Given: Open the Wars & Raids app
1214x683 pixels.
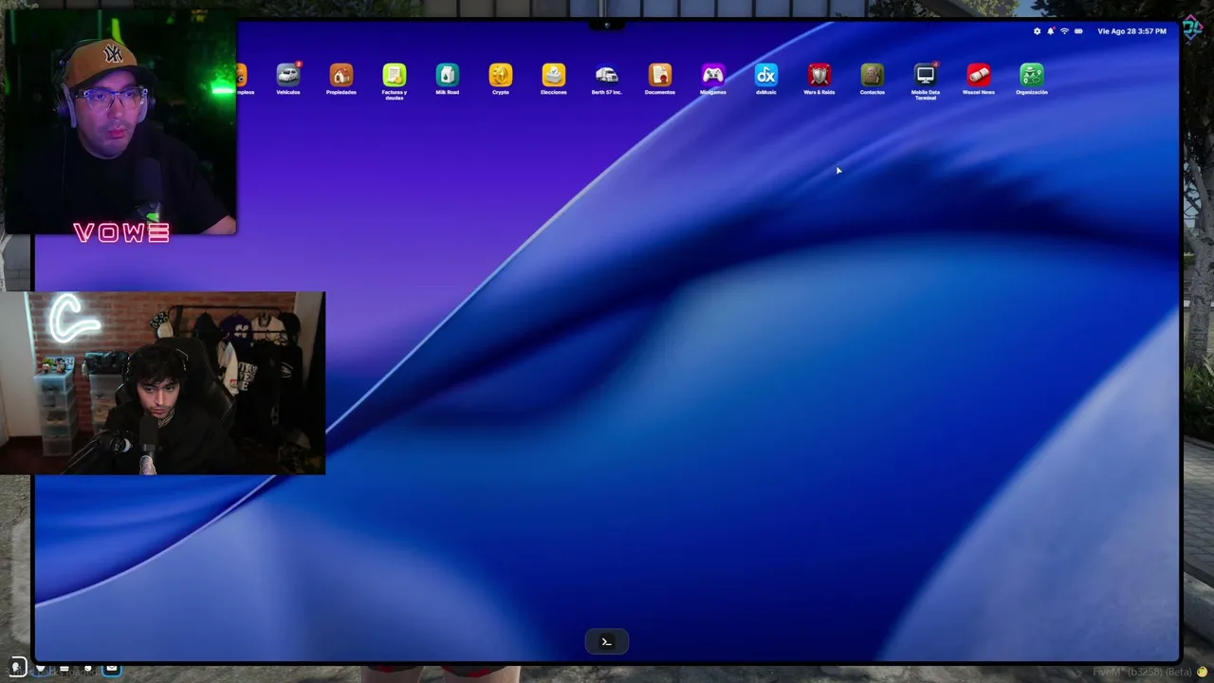Looking at the screenshot, I should (x=819, y=74).
